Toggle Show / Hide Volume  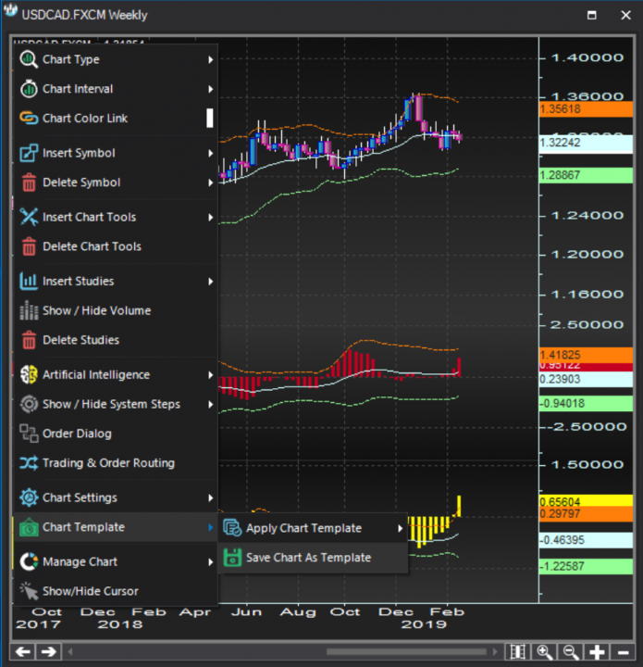[x=116, y=310]
